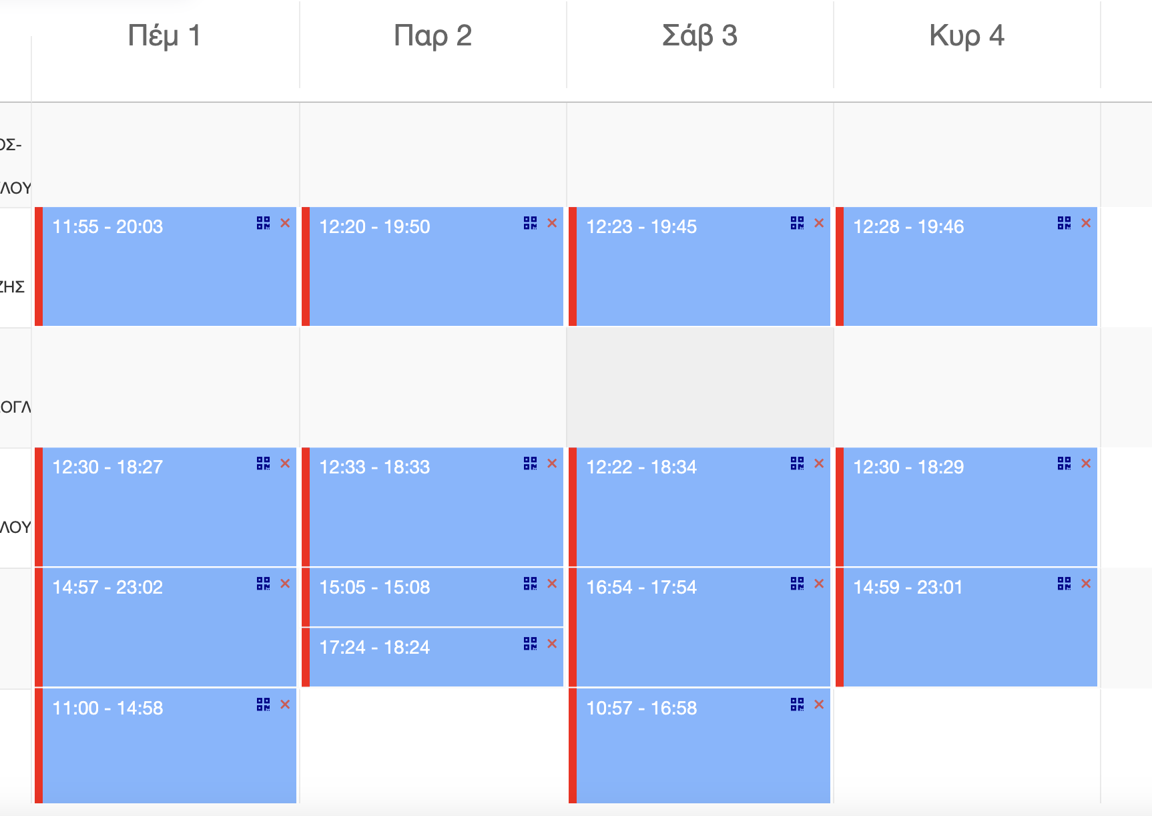Open QR code for the 15:05 - 15:08 shift
1152x816 pixels.
(x=530, y=584)
